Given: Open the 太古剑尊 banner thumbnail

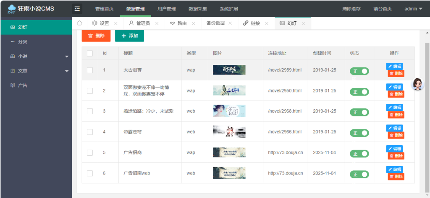Looking at the screenshot, I should pos(229,70).
